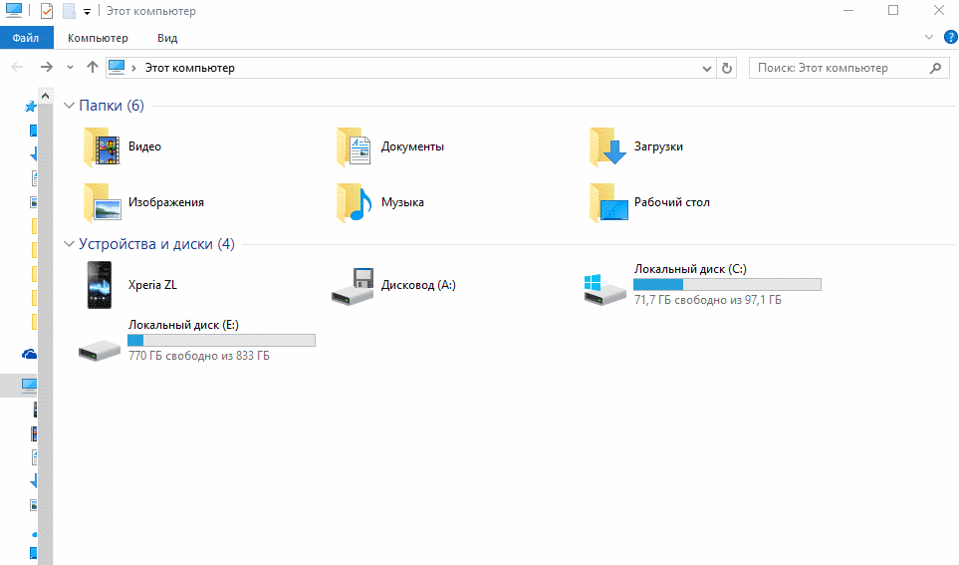Select the Xperia ZL phone icon
This screenshot has width=959, height=565.
99,285
